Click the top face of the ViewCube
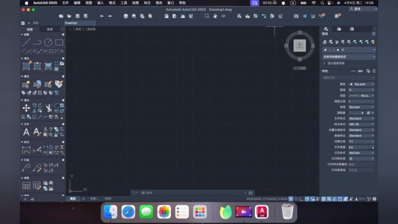Viewport: 398px width, 224px height. [x=300, y=45]
